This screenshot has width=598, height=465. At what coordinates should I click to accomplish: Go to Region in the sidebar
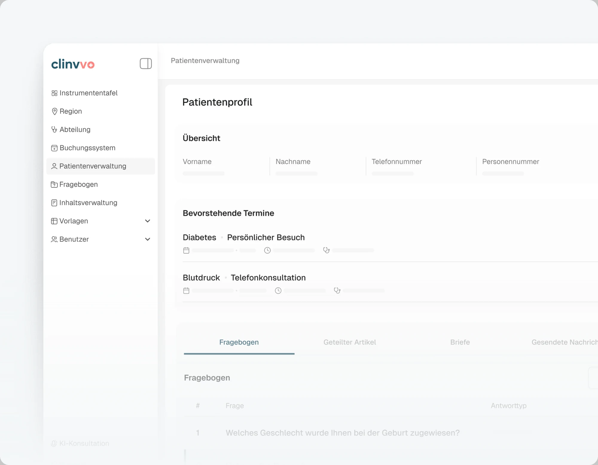(101, 111)
